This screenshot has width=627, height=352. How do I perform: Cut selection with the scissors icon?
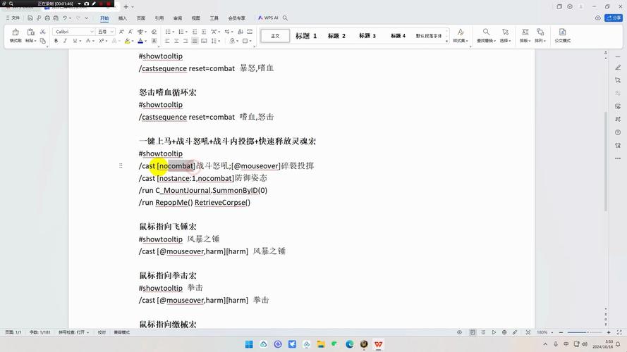(x=43, y=32)
